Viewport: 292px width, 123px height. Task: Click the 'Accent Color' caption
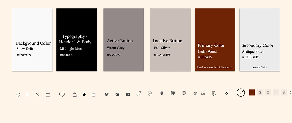[260, 67]
